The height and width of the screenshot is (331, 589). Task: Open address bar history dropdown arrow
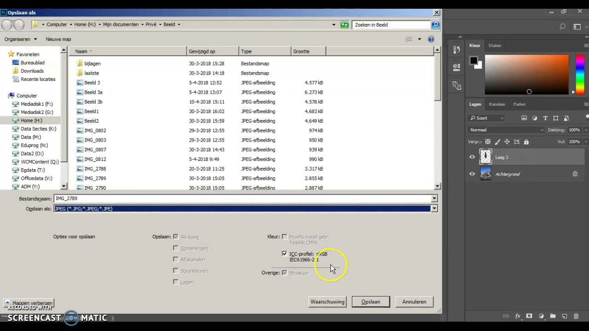click(x=334, y=25)
